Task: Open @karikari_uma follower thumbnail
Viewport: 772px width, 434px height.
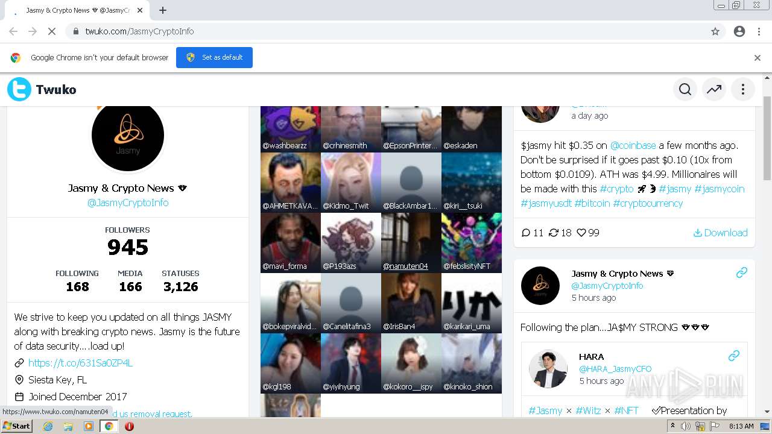Action: [x=472, y=303]
